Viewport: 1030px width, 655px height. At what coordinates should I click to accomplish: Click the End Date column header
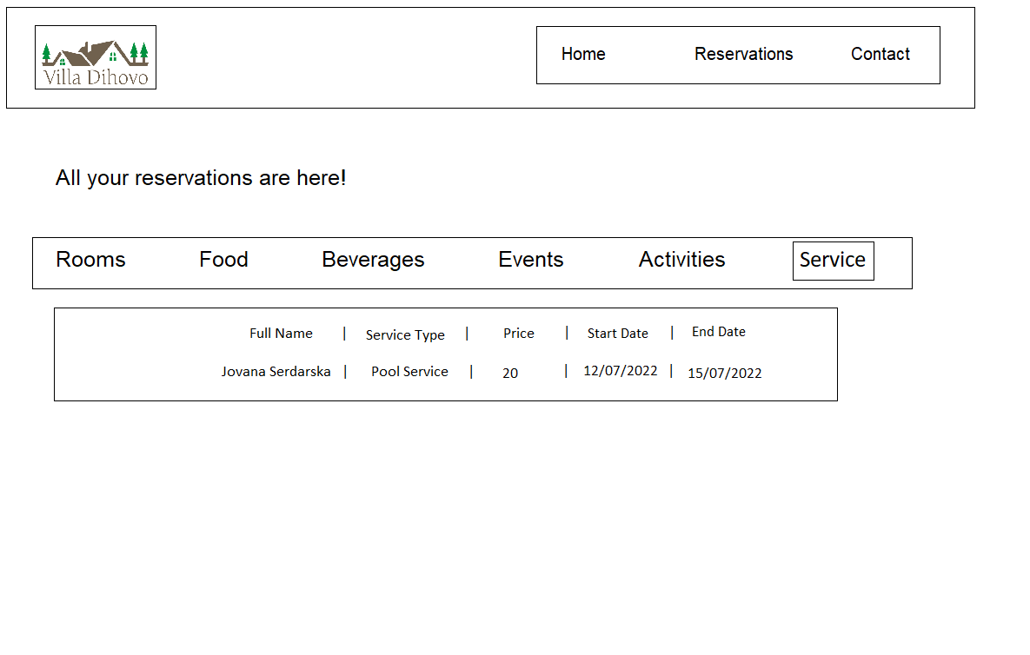[x=718, y=332]
